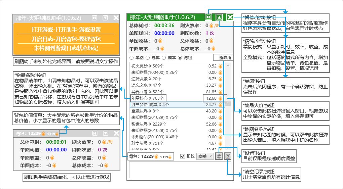Select item 异界回响 X 522个
Viewport: 343px width, 189px height.
(148, 92)
